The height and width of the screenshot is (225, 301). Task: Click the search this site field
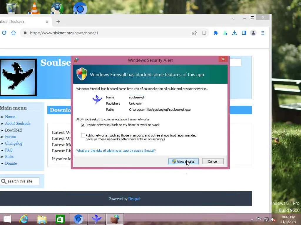tap(20, 181)
